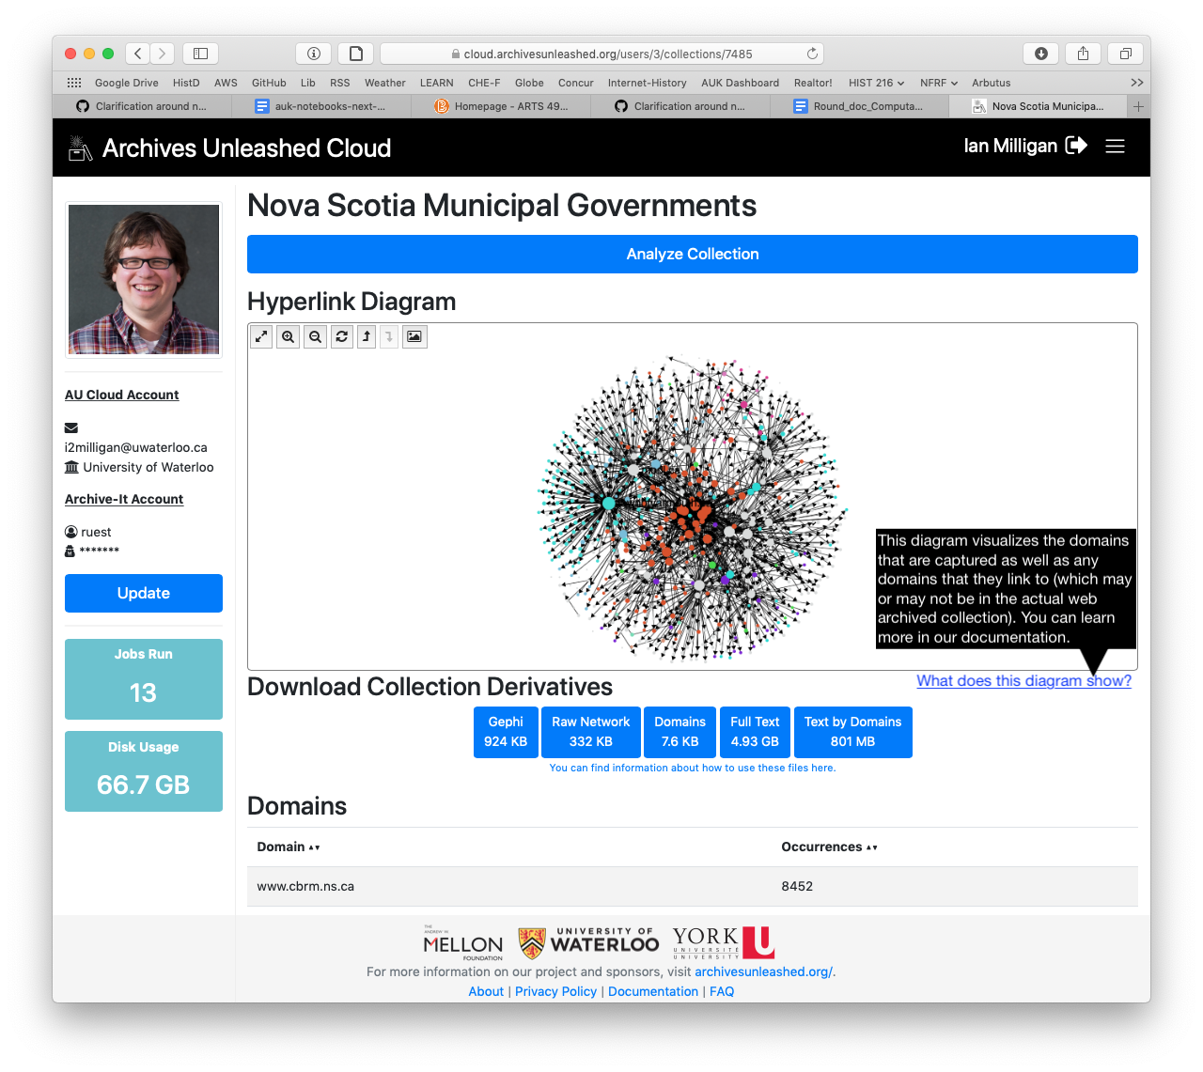Click the Update account button
Screen dimensions: 1203x1072
click(x=144, y=593)
